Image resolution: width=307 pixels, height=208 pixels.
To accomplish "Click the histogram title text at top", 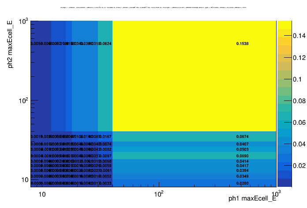I will pyautogui.click(x=153, y=8).
